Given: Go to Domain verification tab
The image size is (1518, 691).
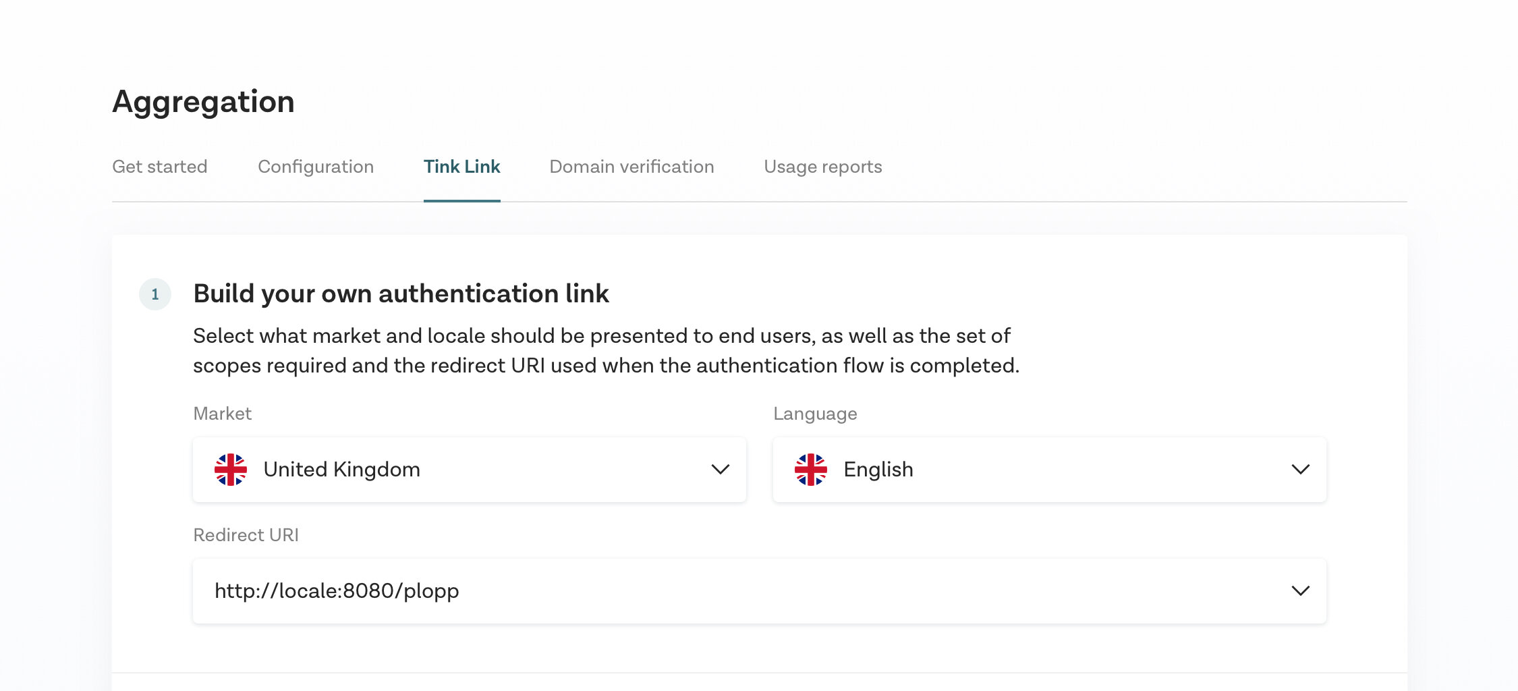Looking at the screenshot, I should [632, 167].
